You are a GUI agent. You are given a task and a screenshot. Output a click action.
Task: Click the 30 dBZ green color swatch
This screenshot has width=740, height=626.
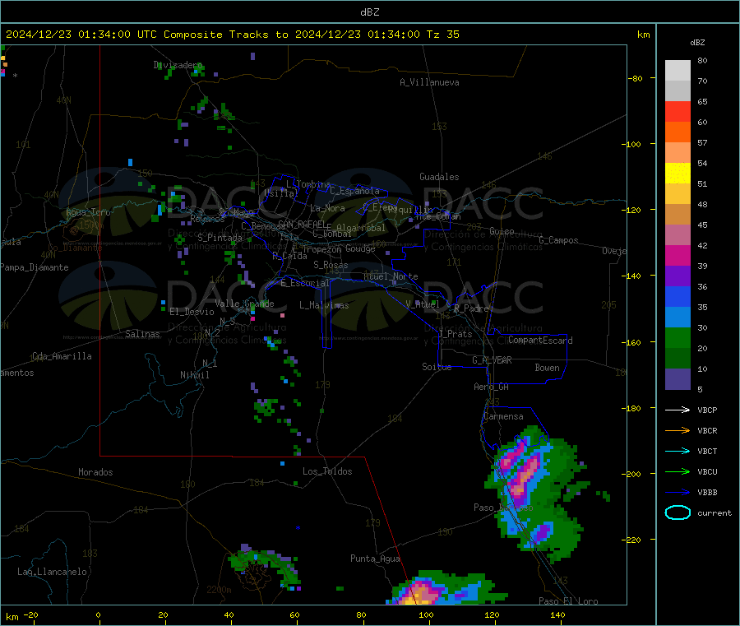678,338
